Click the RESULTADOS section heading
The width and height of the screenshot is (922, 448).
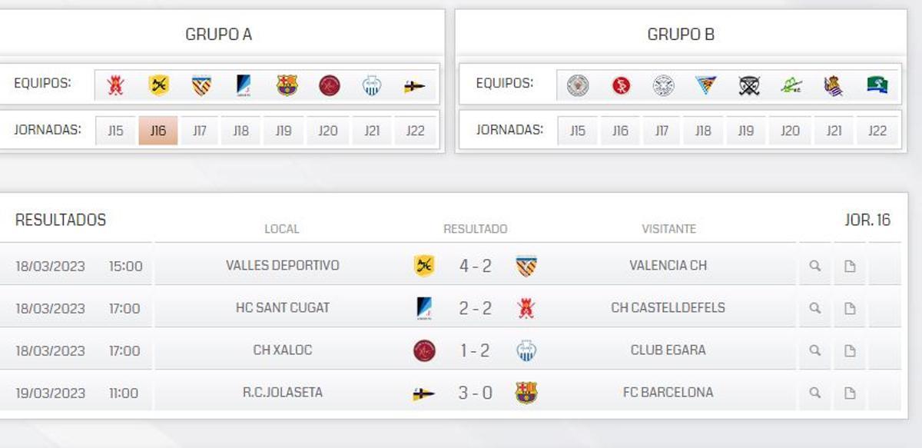(61, 220)
